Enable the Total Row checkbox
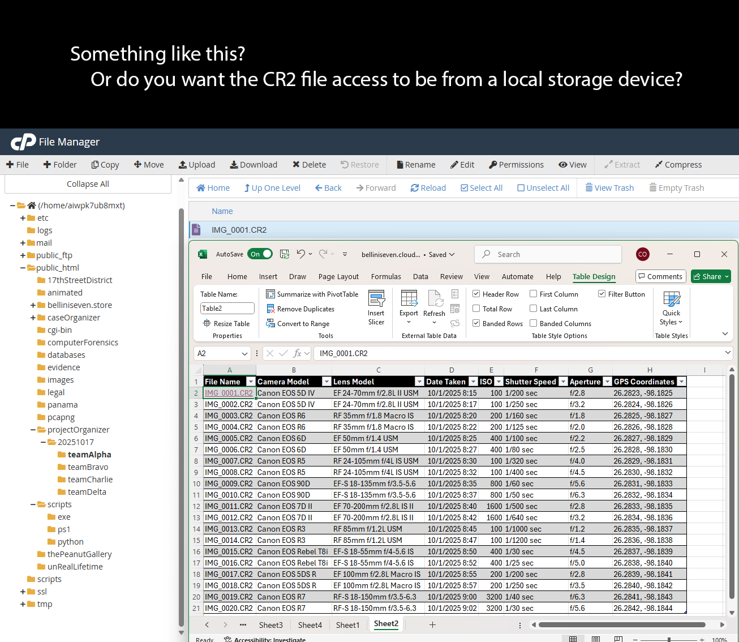 pyautogui.click(x=476, y=309)
